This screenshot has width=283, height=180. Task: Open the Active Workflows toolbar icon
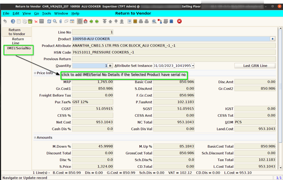pyautogui.click(x=160, y=21)
